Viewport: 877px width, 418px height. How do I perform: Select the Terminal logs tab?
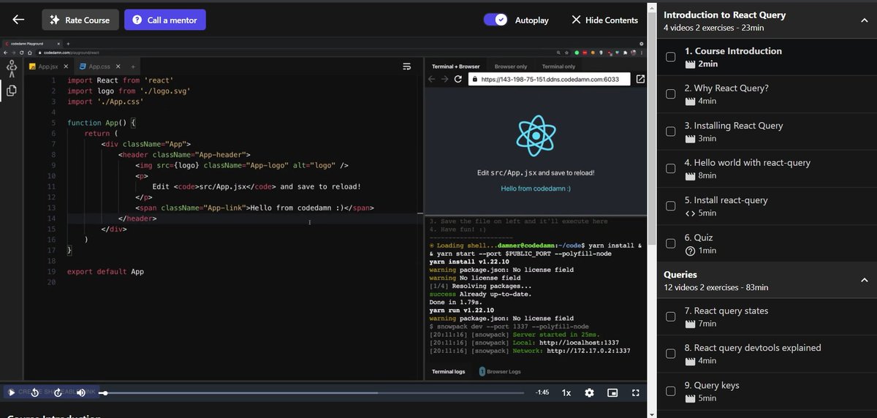click(x=448, y=371)
